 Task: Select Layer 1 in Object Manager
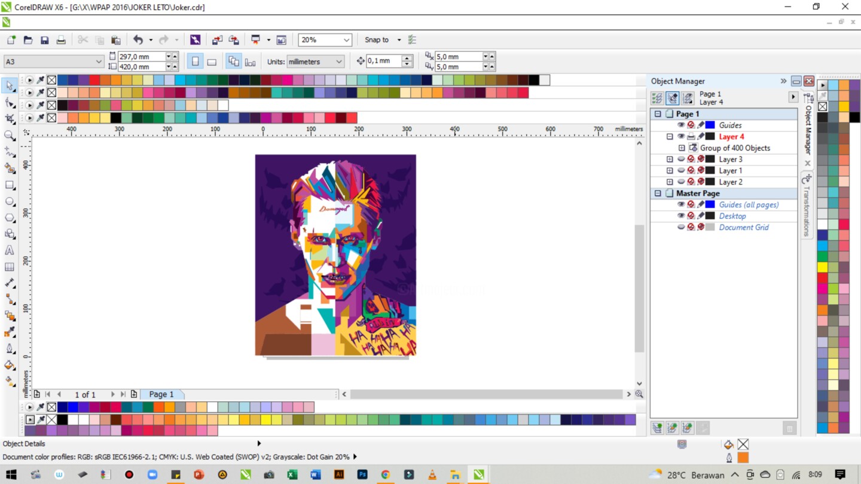pyautogui.click(x=730, y=171)
